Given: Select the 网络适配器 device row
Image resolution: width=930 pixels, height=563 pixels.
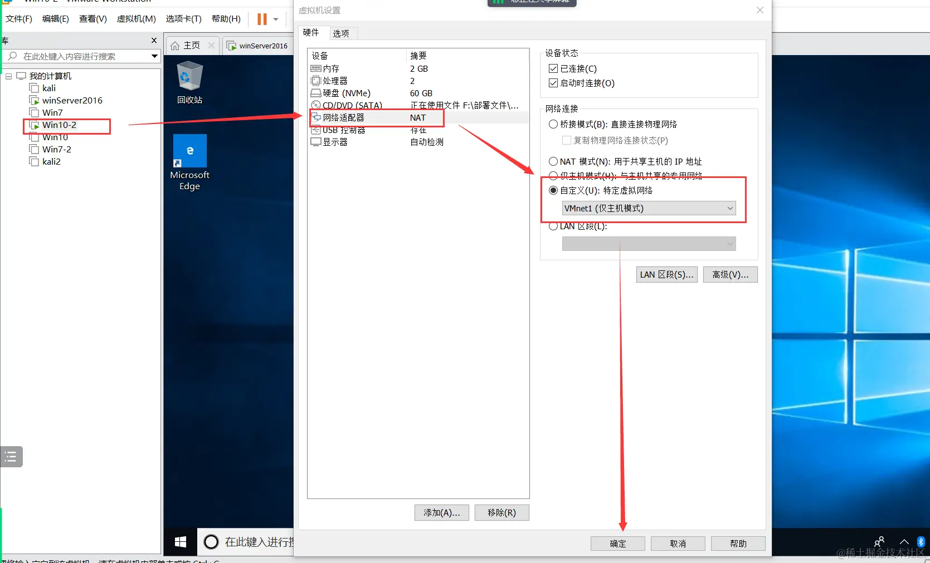Looking at the screenshot, I should point(418,118).
